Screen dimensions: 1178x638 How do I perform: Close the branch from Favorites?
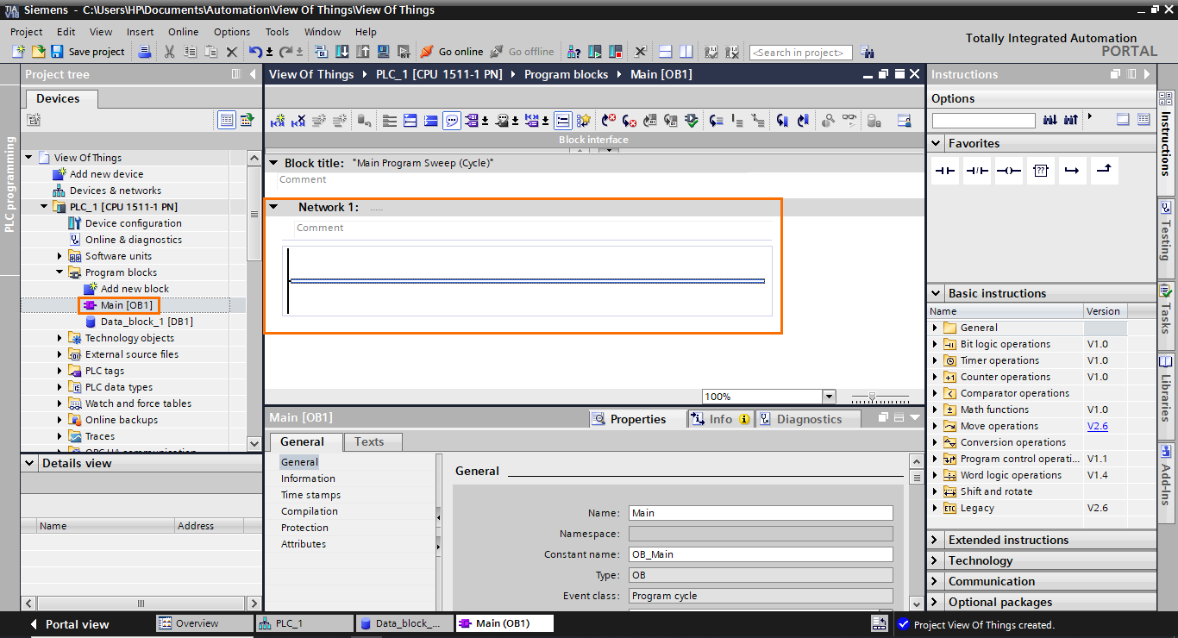coord(1103,171)
